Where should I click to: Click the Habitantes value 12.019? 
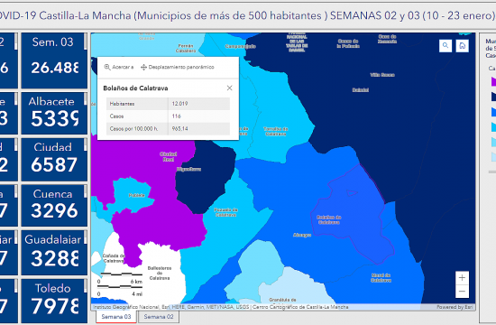click(x=179, y=104)
